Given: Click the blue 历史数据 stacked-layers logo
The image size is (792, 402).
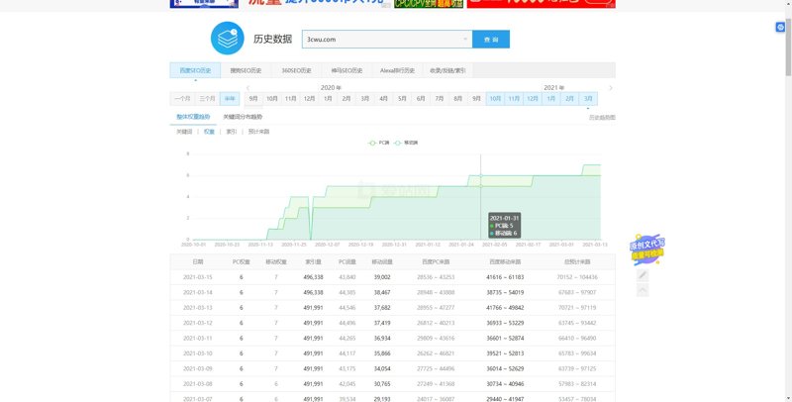Looking at the screenshot, I should (x=226, y=40).
